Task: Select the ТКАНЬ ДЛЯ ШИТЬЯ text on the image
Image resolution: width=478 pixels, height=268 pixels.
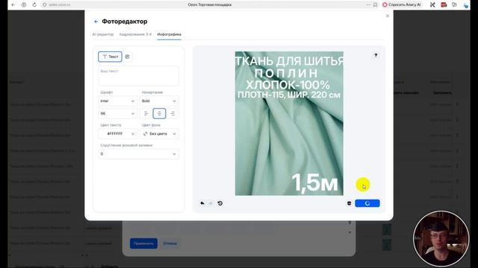Action: [289, 61]
